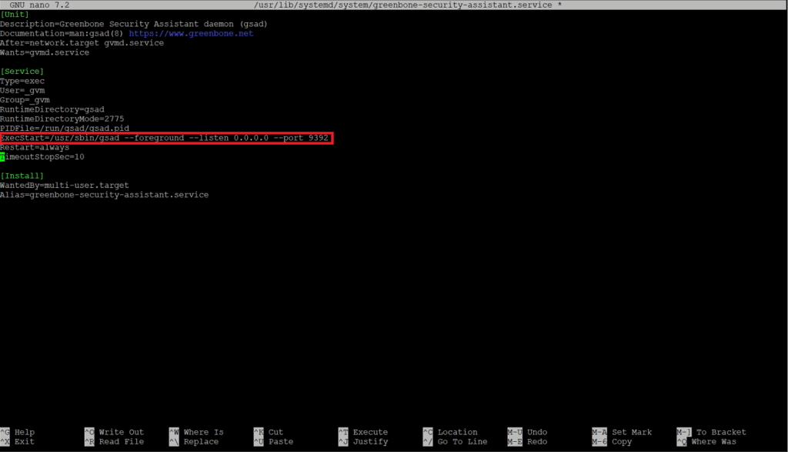This screenshot has height=452, width=788.
Task: Click the Undo shortcut label
Action: tap(537, 432)
